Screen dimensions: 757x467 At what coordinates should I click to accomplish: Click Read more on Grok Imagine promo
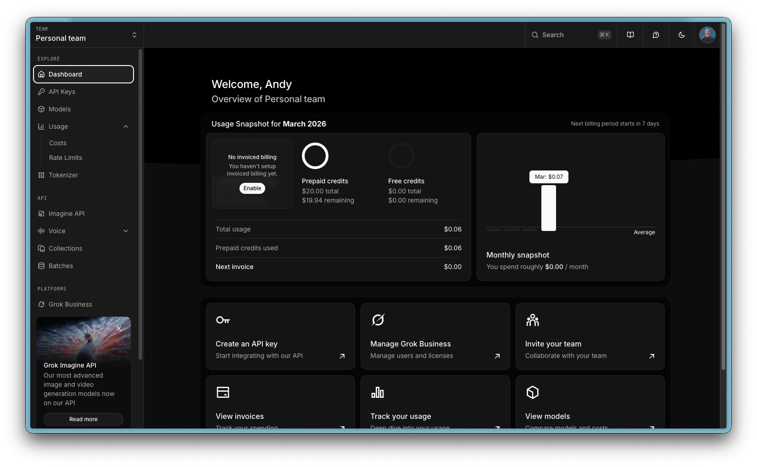tap(83, 419)
